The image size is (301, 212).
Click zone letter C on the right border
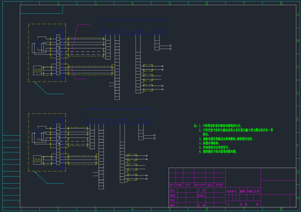(x=298, y=67)
